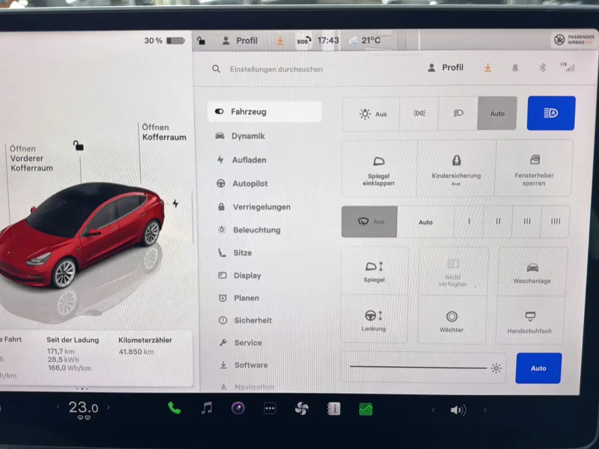Viewport: 599px width, 449px height.
Task: Open the Wächter sentry mode tile
Action: pos(452,321)
